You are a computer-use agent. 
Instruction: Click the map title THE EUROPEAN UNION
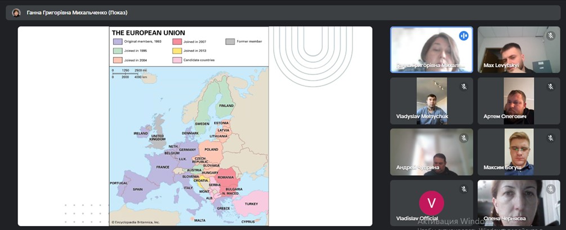148,33
